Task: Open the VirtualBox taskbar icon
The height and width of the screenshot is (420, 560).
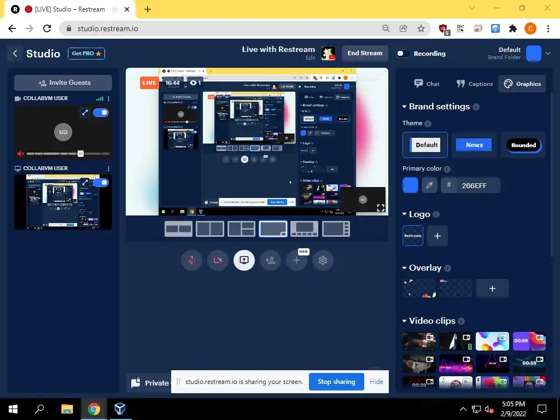Action: pyautogui.click(x=120, y=409)
